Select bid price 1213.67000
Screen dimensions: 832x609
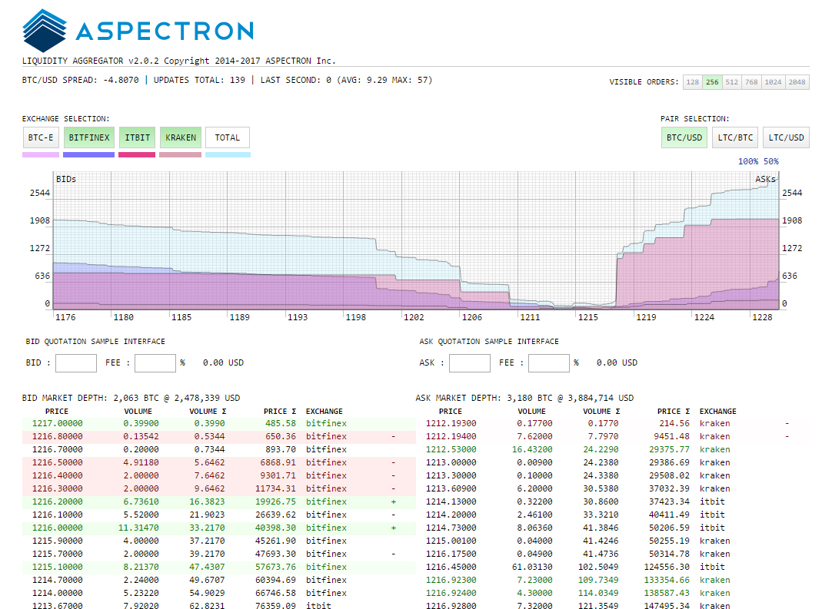click(58, 605)
